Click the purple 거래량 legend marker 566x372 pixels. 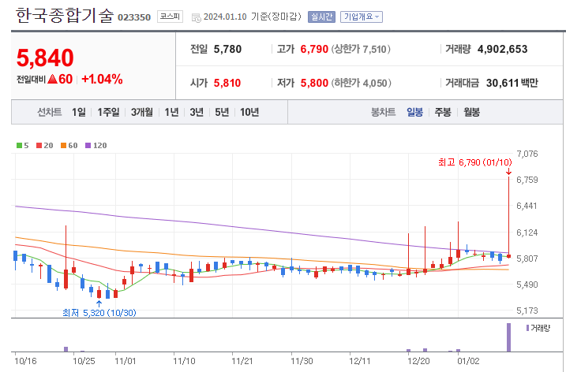tap(528, 328)
